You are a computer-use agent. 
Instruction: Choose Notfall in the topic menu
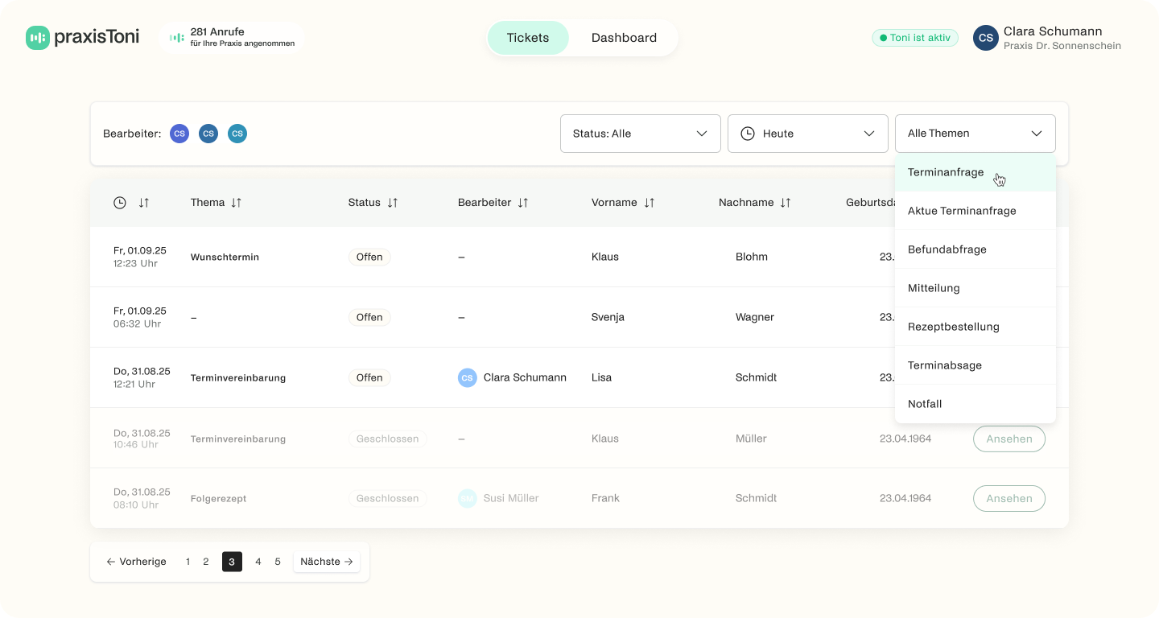point(925,404)
